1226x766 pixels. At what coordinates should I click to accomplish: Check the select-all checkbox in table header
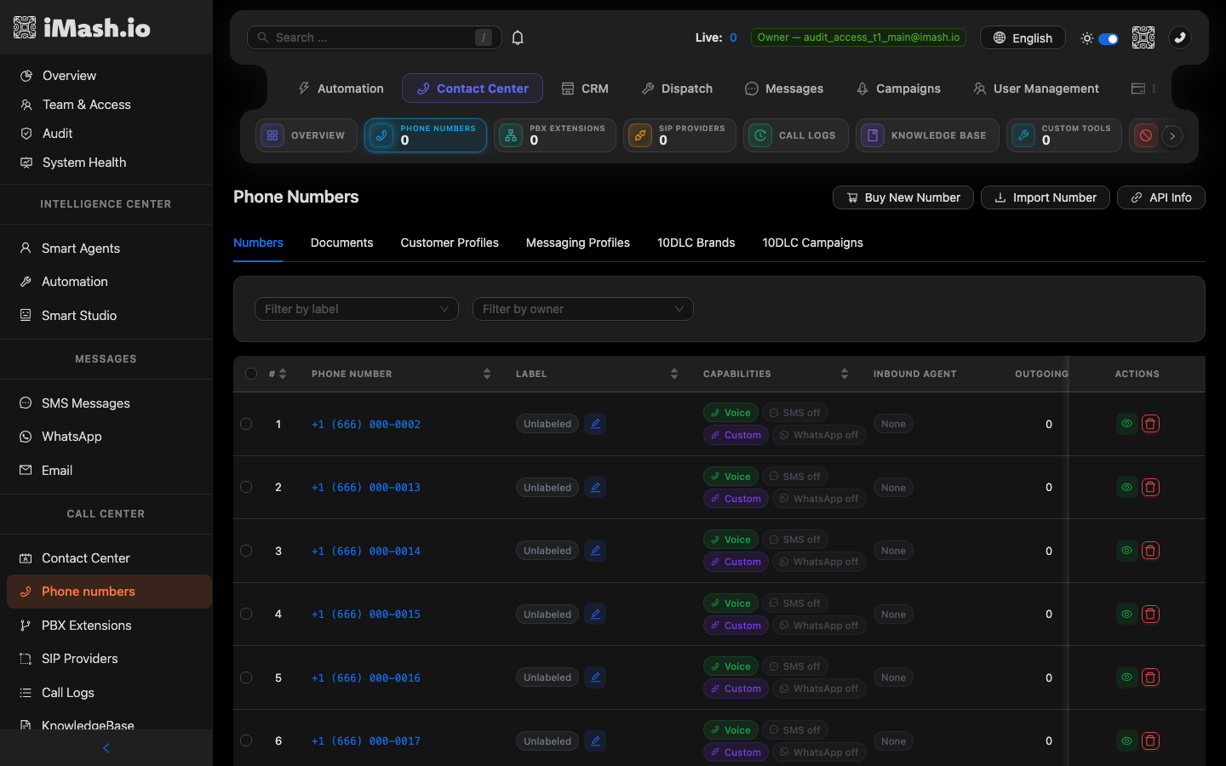251,374
